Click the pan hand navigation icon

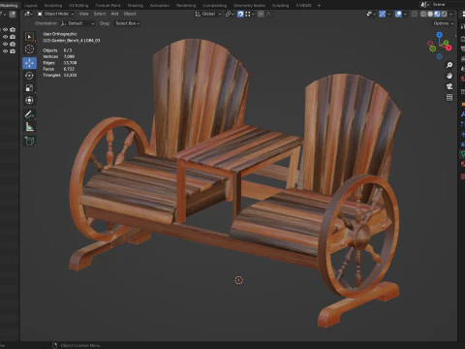(x=449, y=76)
